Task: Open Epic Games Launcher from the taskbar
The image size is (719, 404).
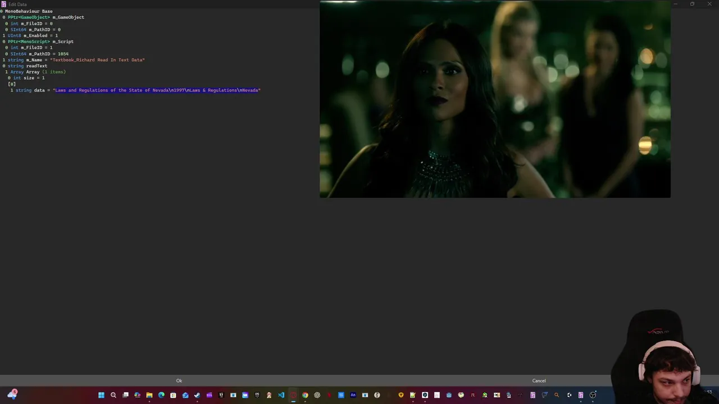Action: pos(257,395)
